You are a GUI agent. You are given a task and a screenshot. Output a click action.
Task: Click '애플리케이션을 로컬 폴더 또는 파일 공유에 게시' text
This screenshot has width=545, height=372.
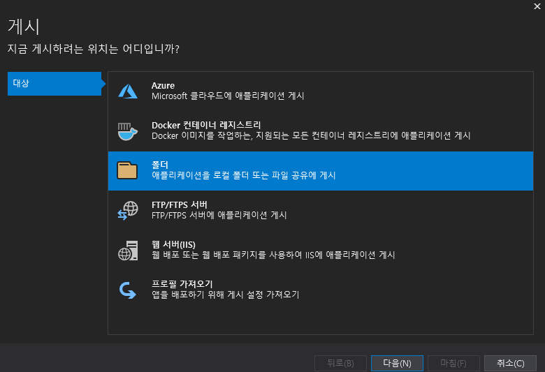coord(244,175)
